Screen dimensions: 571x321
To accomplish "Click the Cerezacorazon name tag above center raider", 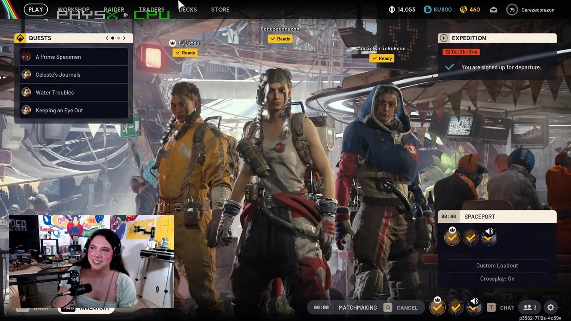I will 280,29.
